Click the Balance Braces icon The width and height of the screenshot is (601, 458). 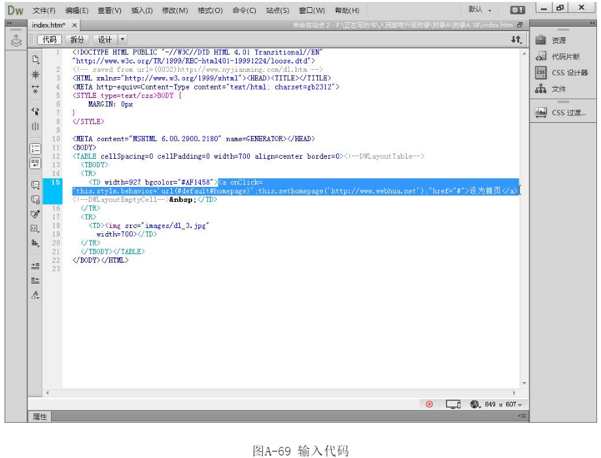35,126
